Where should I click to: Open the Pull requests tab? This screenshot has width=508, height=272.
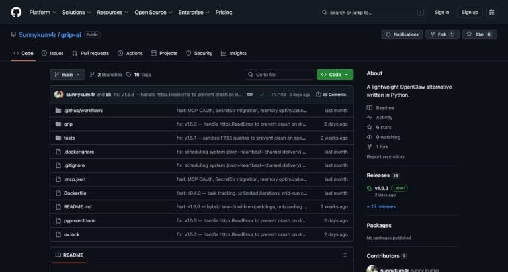[91, 53]
